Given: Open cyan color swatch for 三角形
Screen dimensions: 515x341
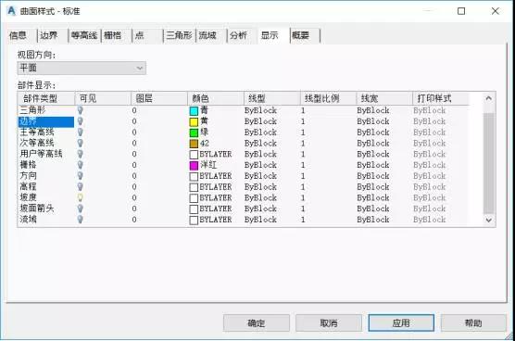Looking at the screenshot, I should point(194,110).
